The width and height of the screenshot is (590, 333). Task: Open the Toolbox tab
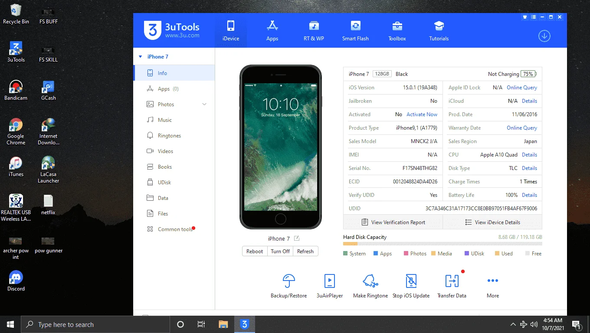[x=397, y=30]
